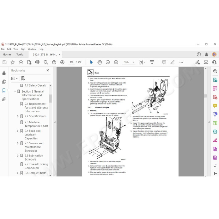Send file by email envelope icon
The height and width of the screenshot is (219, 219).
tap(206, 62)
